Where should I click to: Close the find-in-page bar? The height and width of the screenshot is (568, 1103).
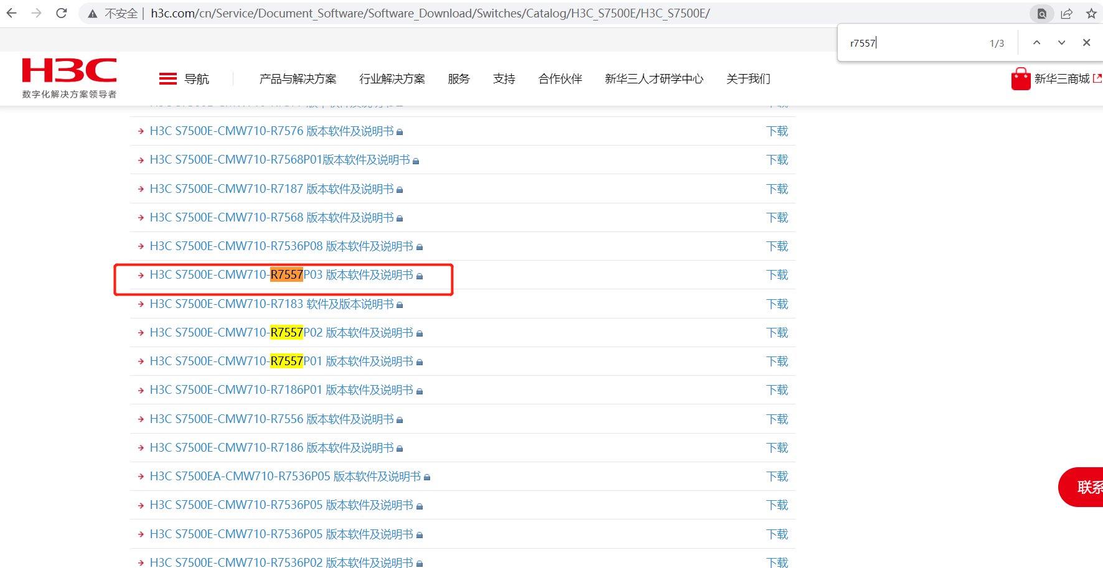tap(1087, 43)
